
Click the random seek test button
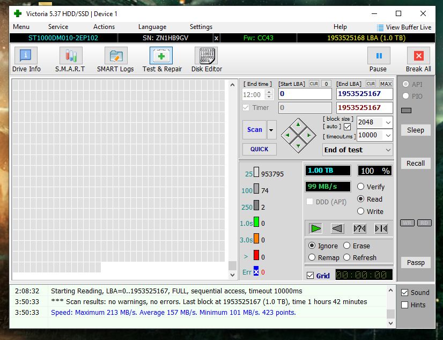point(359,228)
